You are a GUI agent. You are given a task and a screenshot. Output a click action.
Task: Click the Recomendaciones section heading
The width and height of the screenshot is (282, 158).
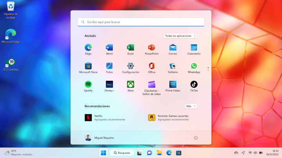point(97,106)
